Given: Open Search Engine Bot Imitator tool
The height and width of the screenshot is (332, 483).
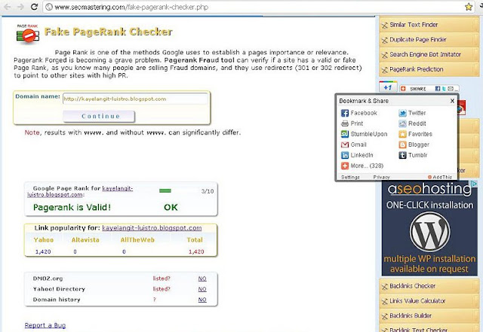Looking at the screenshot, I should (429, 54).
